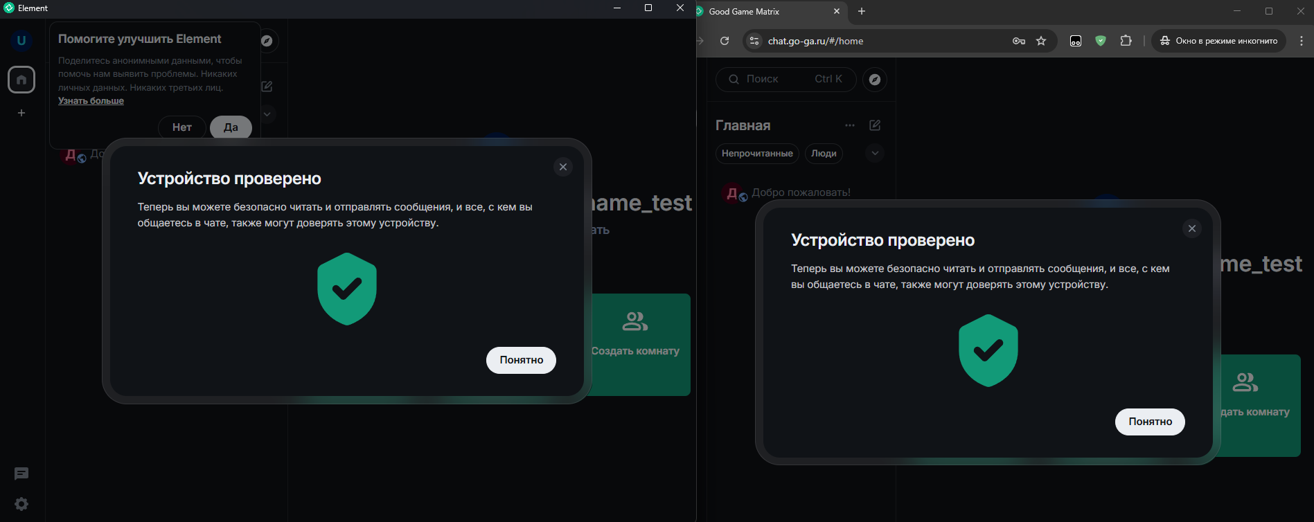The image size is (1314, 522).
Task: Click Помогите улучшить Element heading
Action: [x=139, y=39]
